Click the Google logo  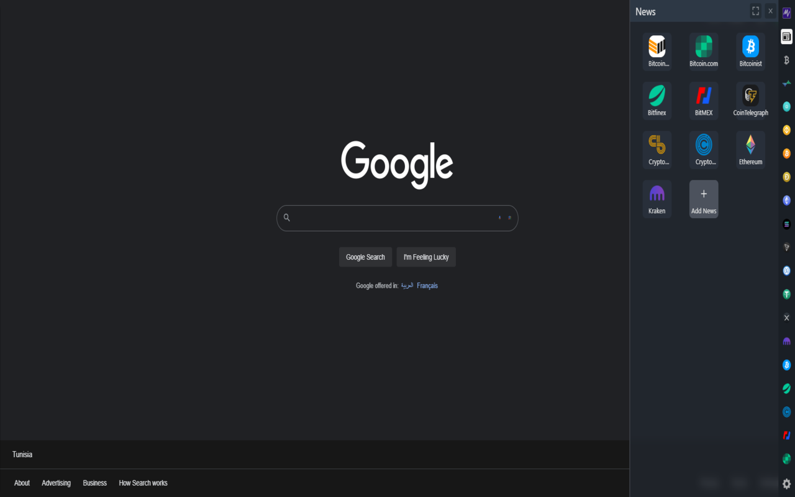tap(397, 165)
